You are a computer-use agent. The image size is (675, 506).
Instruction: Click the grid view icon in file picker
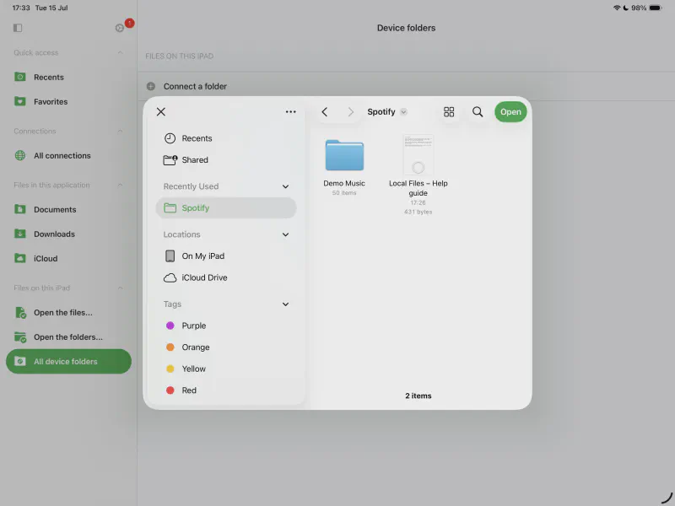coord(449,112)
